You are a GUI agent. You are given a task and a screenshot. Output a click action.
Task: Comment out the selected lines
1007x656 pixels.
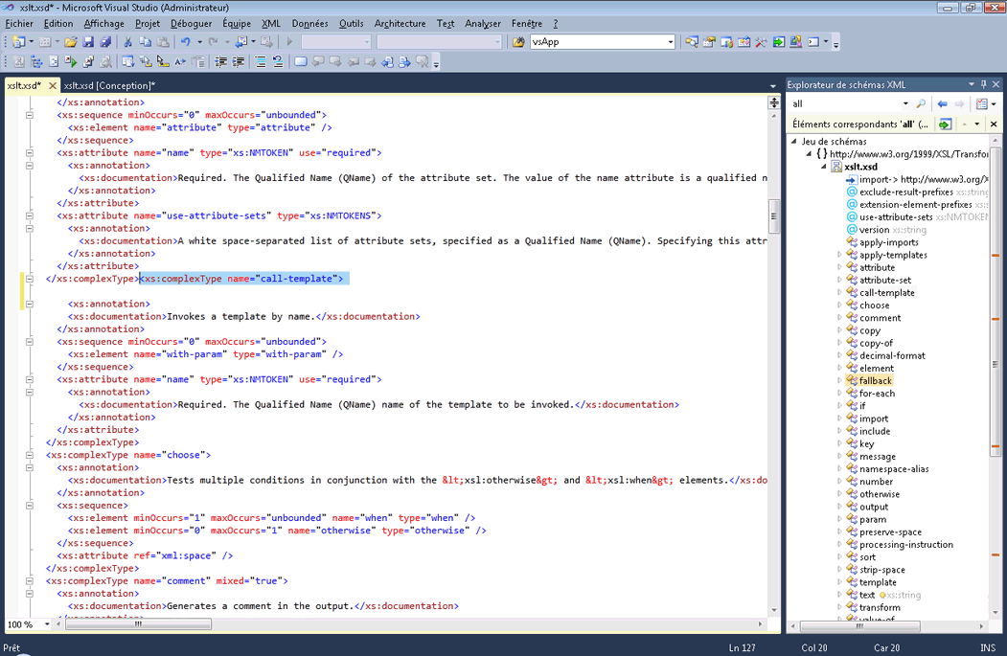tap(260, 62)
